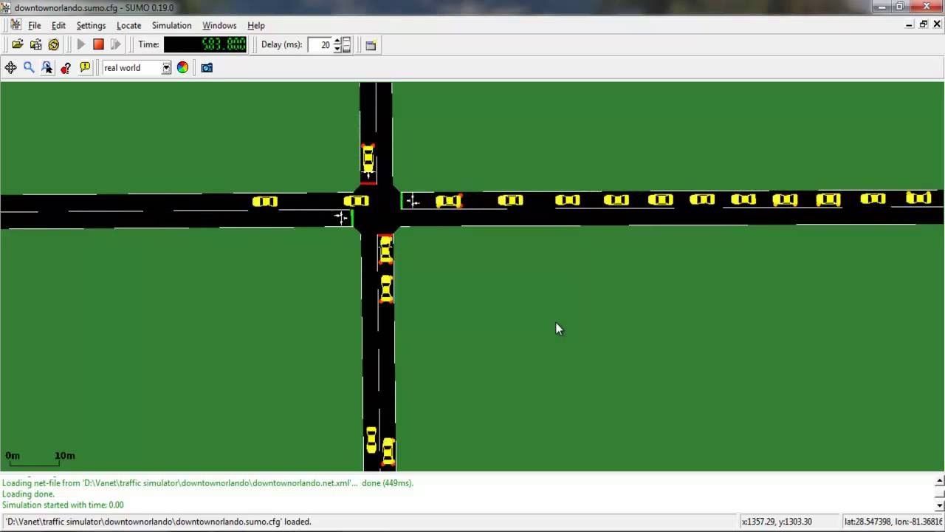Stop the running simulation
The height and width of the screenshot is (532, 945).
(x=98, y=45)
